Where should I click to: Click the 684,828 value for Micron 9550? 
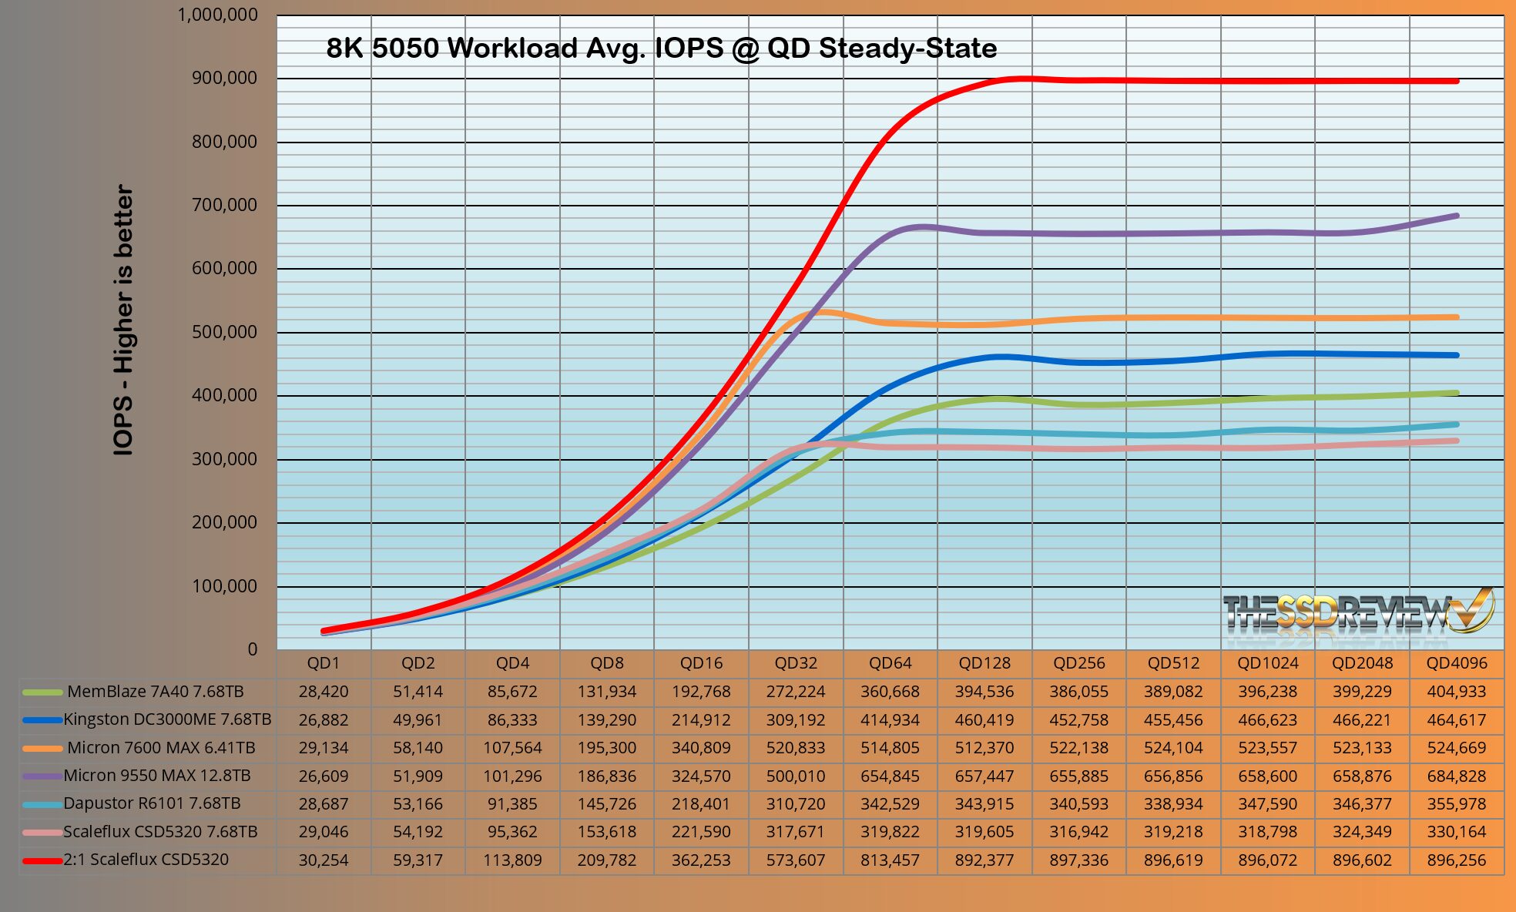(x=1456, y=776)
